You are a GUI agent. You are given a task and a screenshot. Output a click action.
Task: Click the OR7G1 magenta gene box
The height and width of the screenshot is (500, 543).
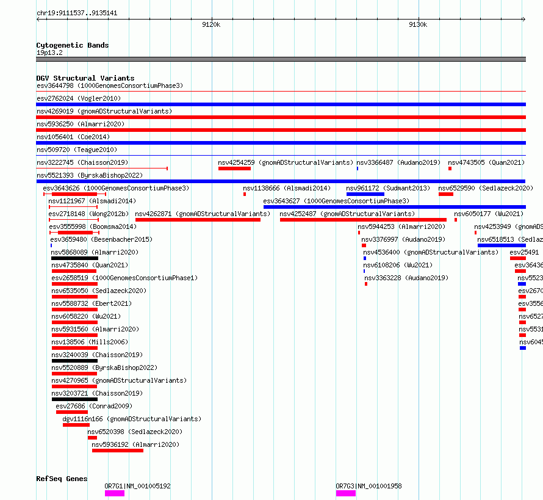pyautogui.click(x=115, y=493)
